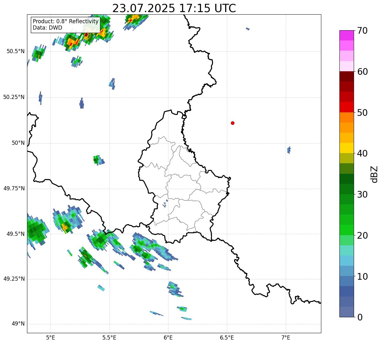382x344 pixels.
Task: Click the "49.25°N" latitude label
Action: coord(14,279)
